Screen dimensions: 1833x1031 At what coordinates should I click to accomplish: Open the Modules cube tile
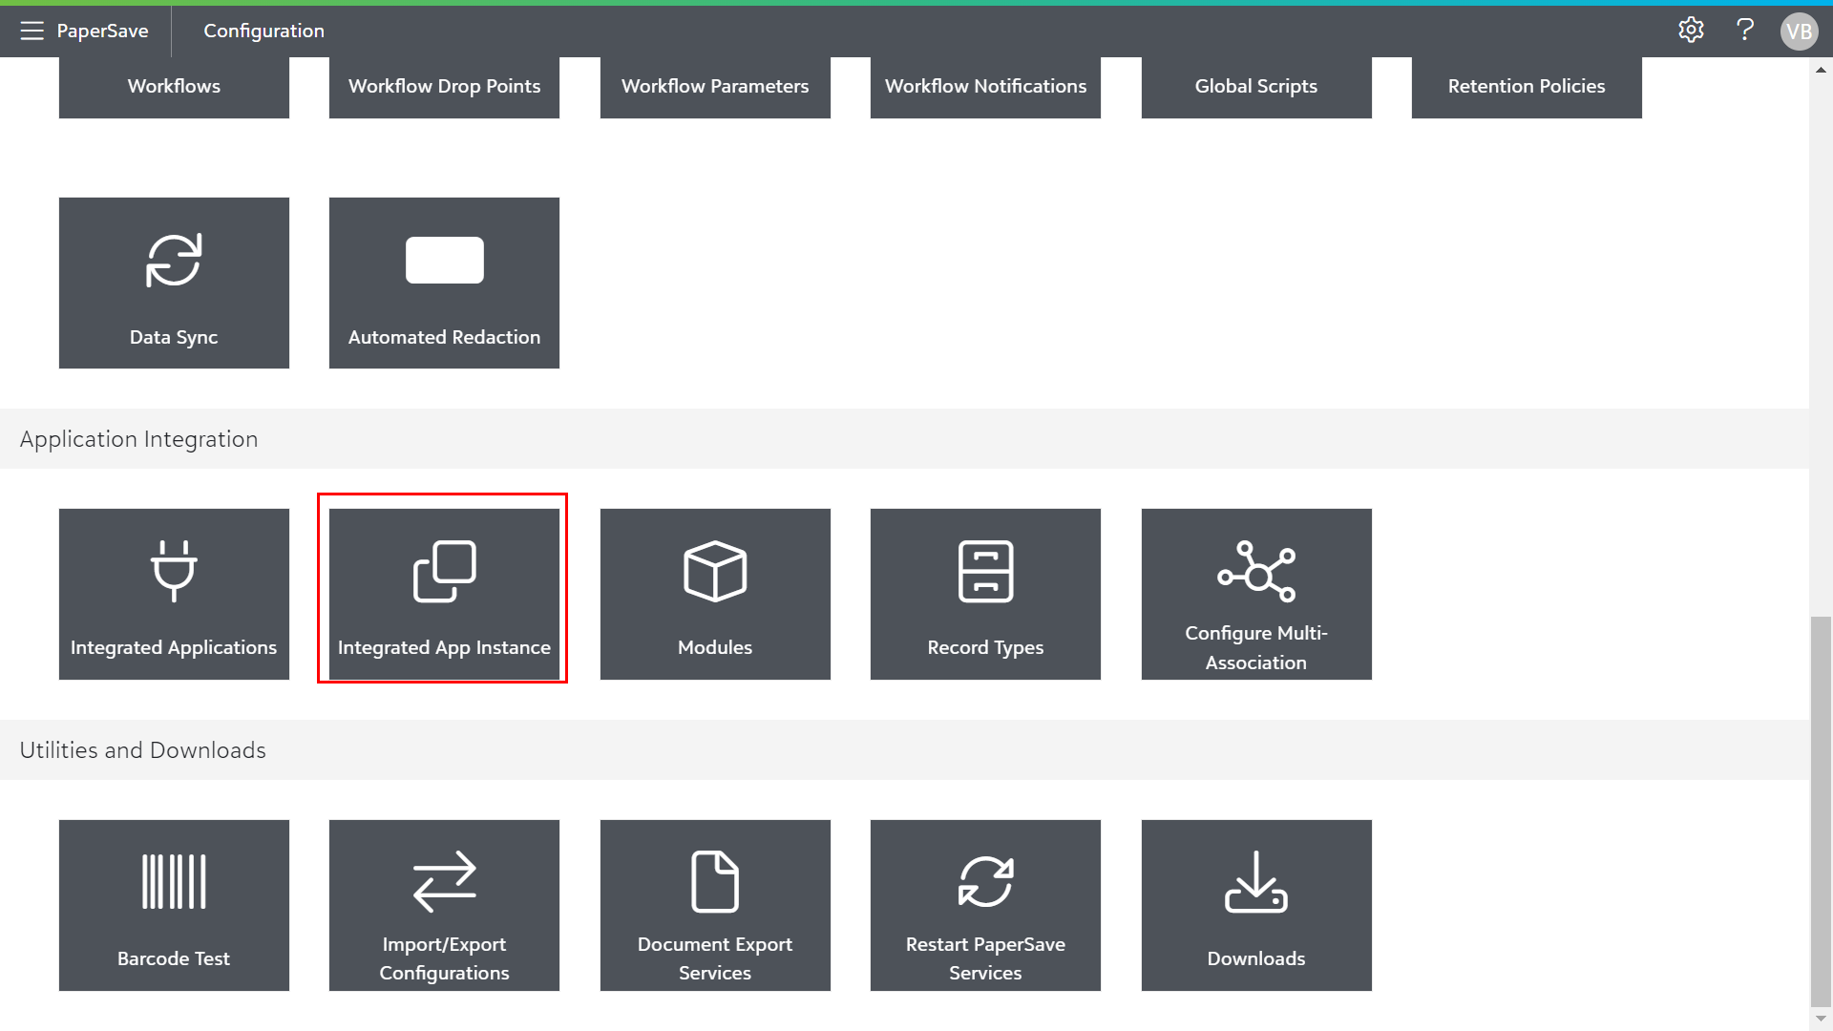click(715, 594)
